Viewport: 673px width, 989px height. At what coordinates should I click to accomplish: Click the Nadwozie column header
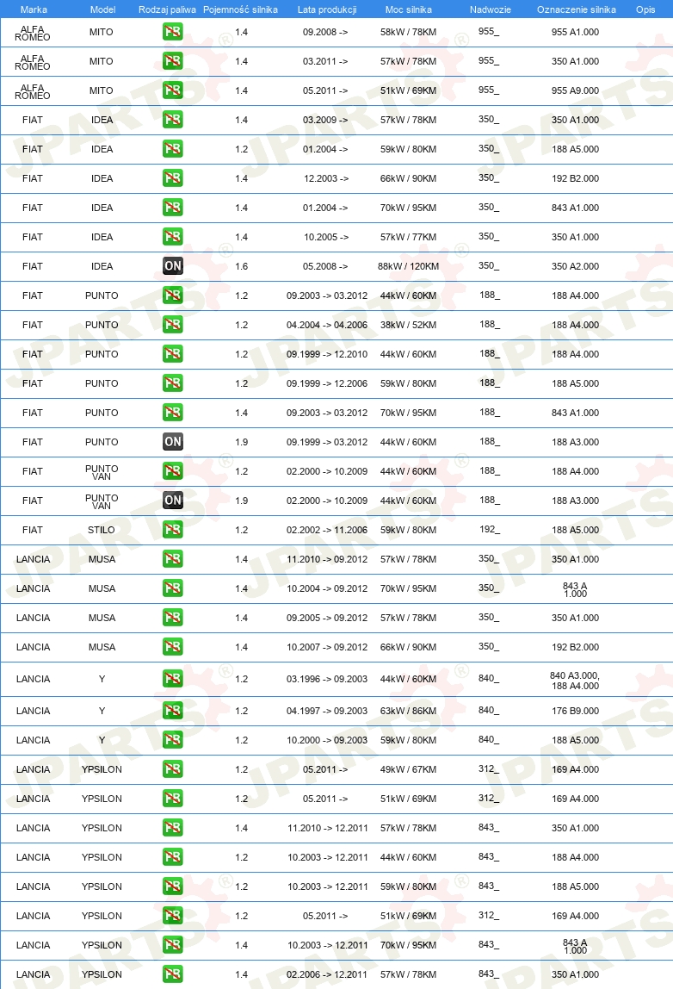[491, 9]
